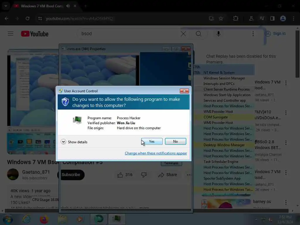Click the horizontal scrollbar at bottom
300x225 pixels.
coord(146,211)
